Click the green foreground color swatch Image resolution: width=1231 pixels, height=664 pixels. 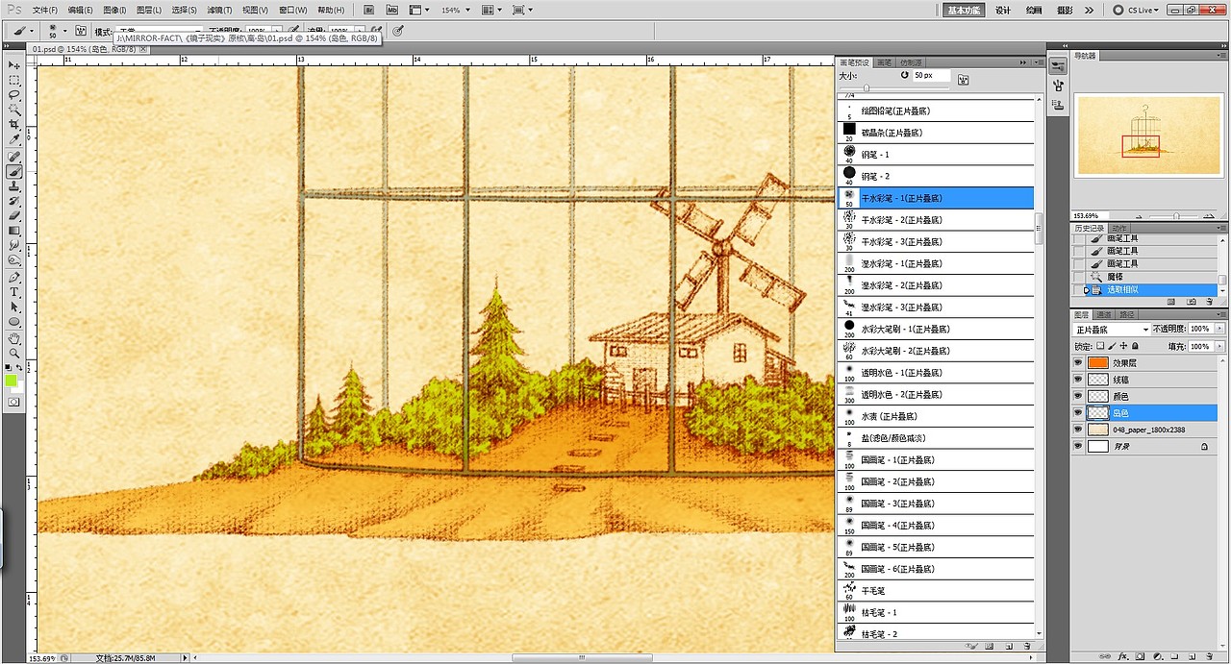pos(12,381)
